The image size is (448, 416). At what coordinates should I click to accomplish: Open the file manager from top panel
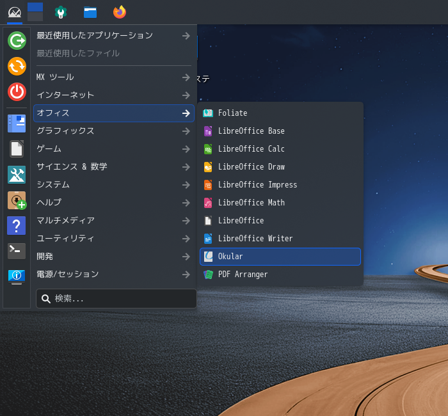(x=90, y=12)
